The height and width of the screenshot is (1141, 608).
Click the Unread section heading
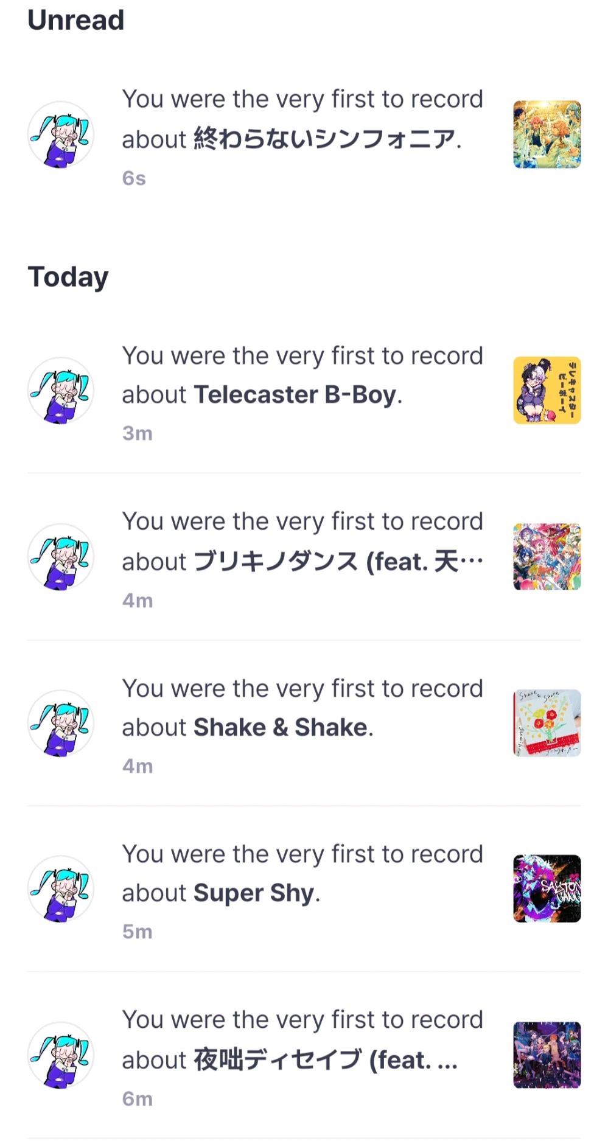coord(76,20)
